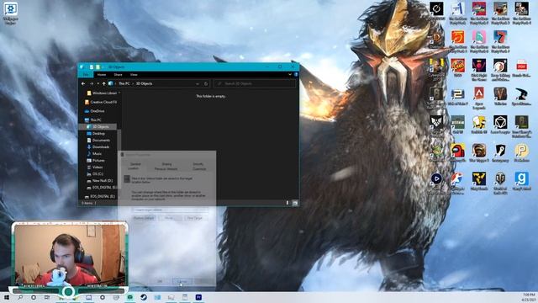
Task: Open Desktop in the navigation pane
Action: tap(96, 133)
